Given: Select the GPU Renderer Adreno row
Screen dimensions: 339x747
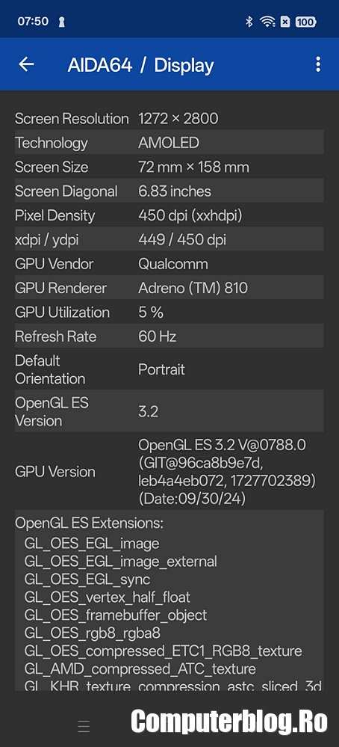Looking at the screenshot, I should pos(169,288).
